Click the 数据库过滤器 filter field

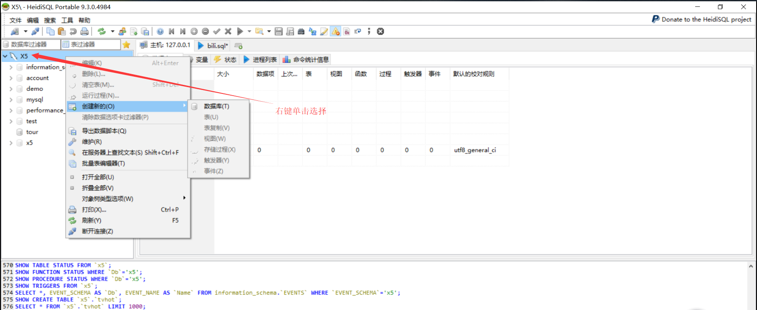click(31, 45)
